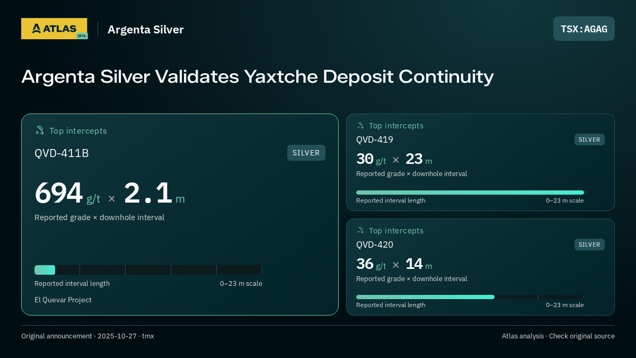This screenshot has height=358, width=636.
Task: Click the QVD-411B hole name
Action: [61, 153]
